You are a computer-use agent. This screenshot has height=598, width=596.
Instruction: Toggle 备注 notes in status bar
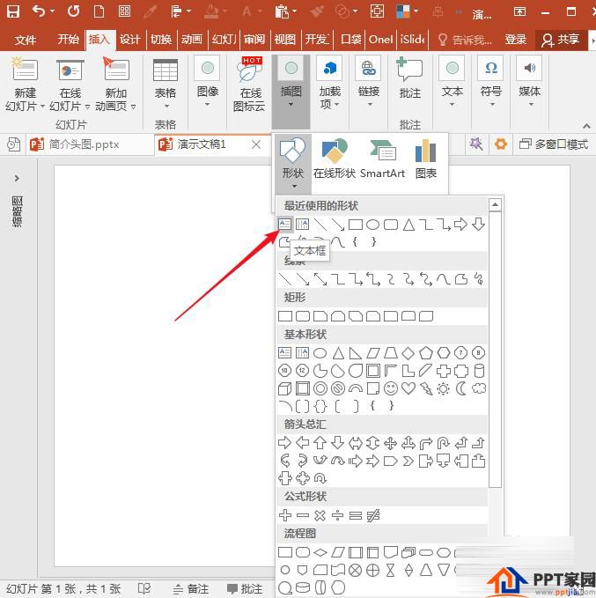coord(191,588)
